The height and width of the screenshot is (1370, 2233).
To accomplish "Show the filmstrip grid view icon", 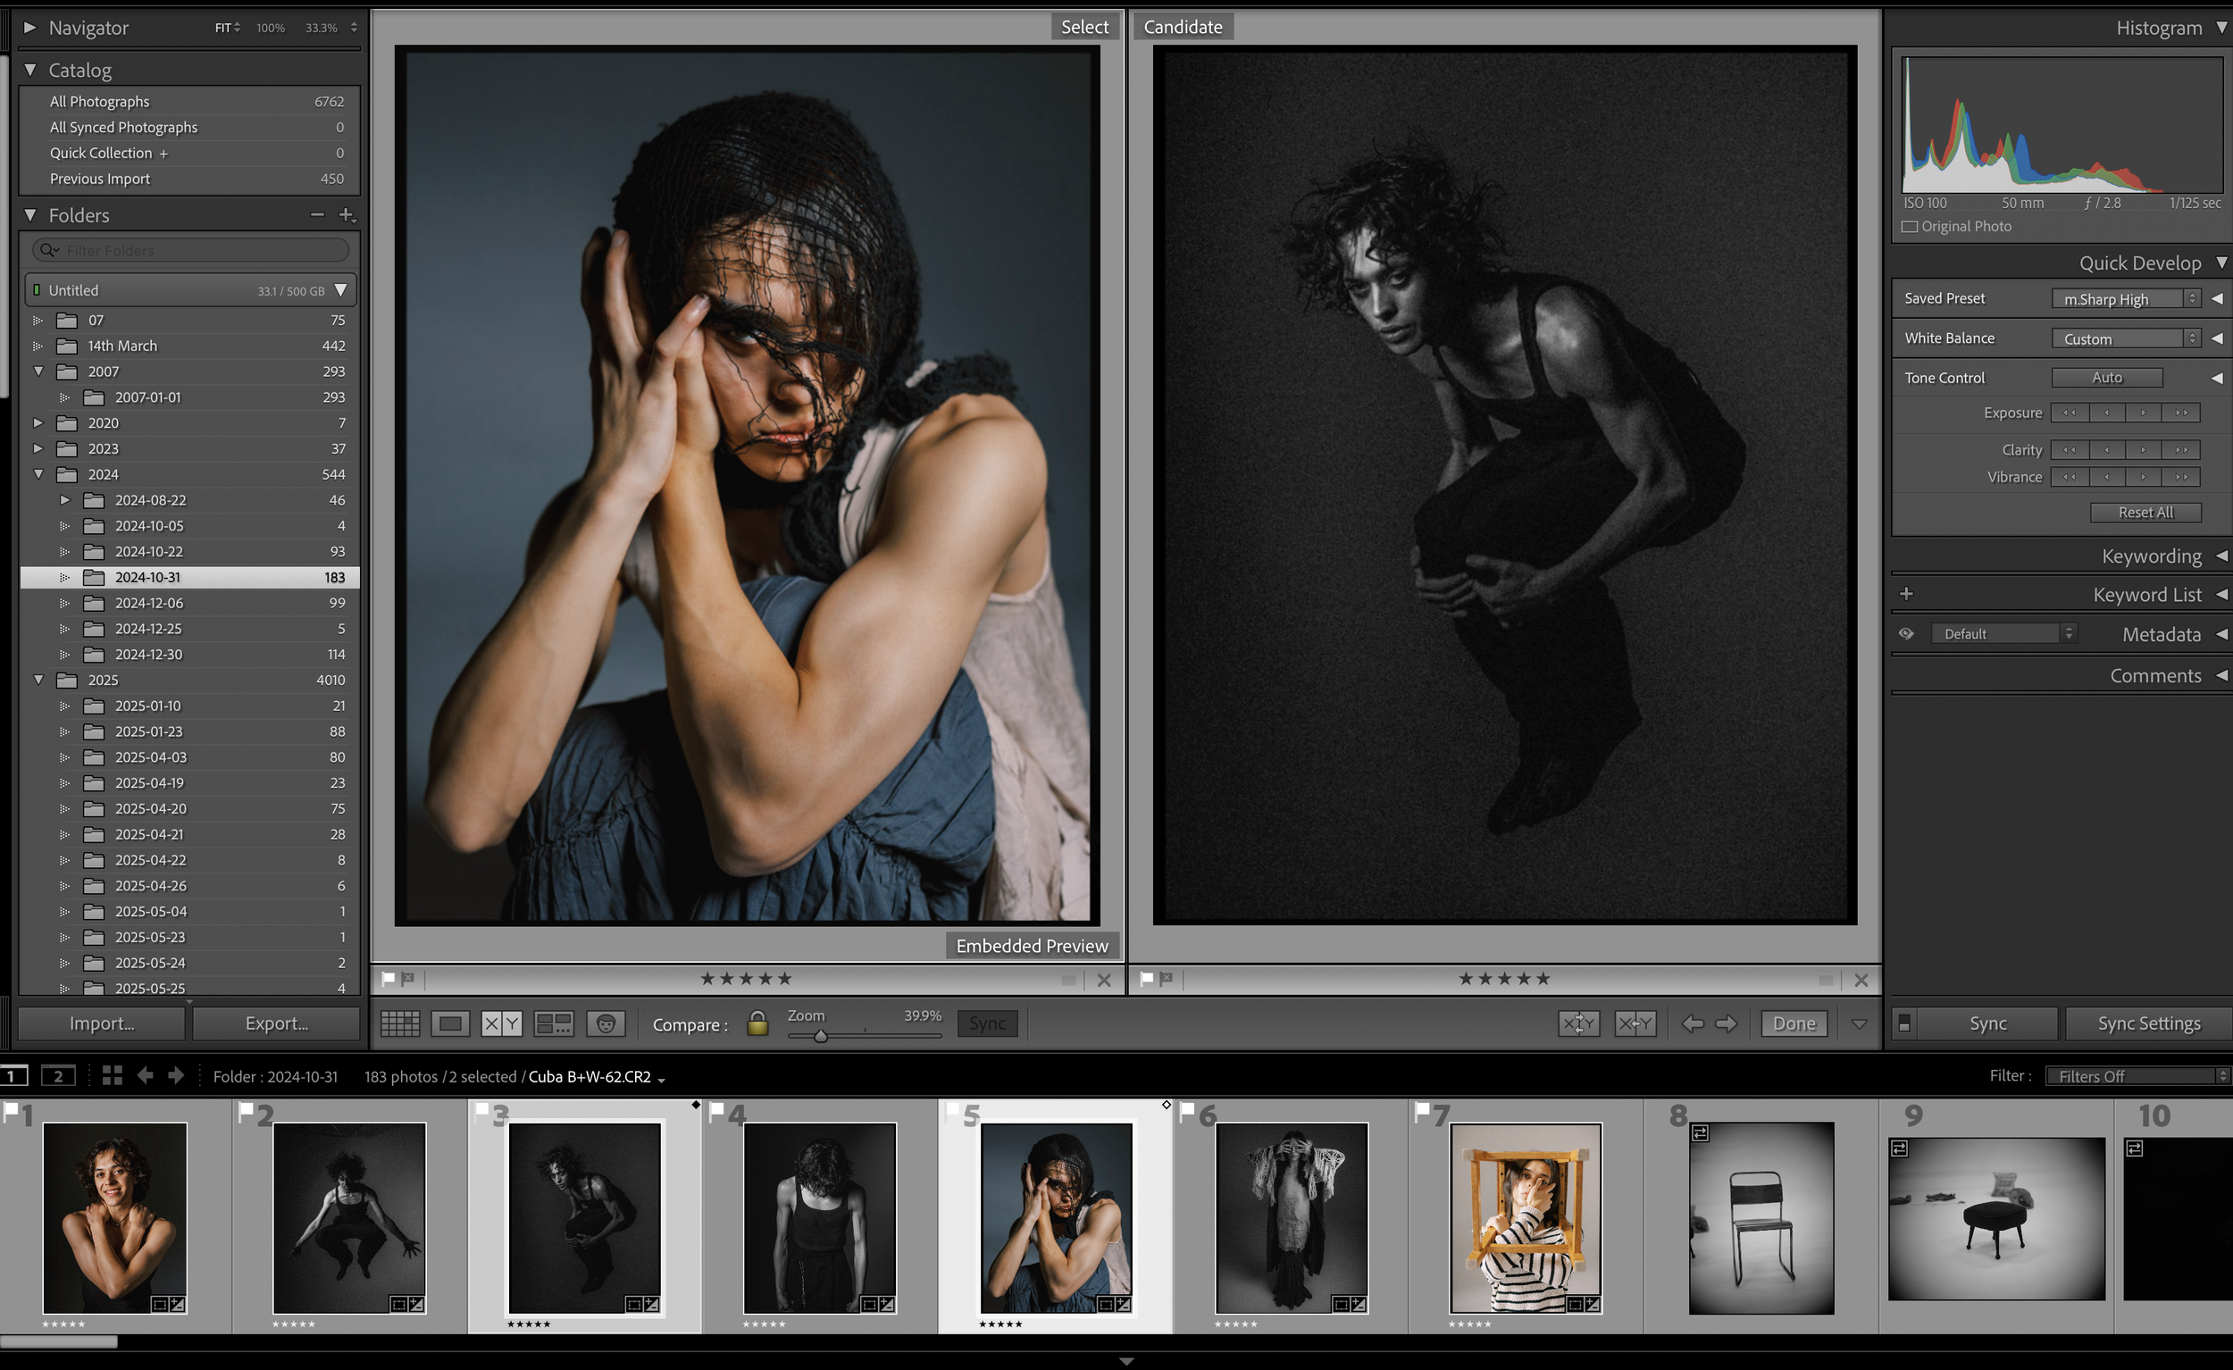I will click(113, 1075).
